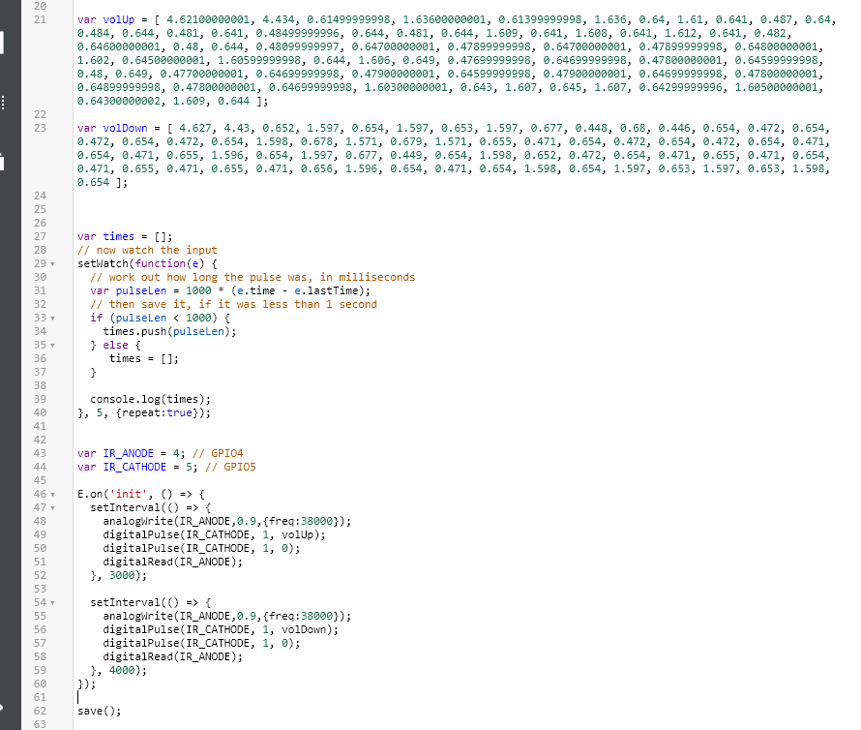Click 'times.push(pulseLen);' line
This screenshot has height=730, width=861.
click(169, 331)
